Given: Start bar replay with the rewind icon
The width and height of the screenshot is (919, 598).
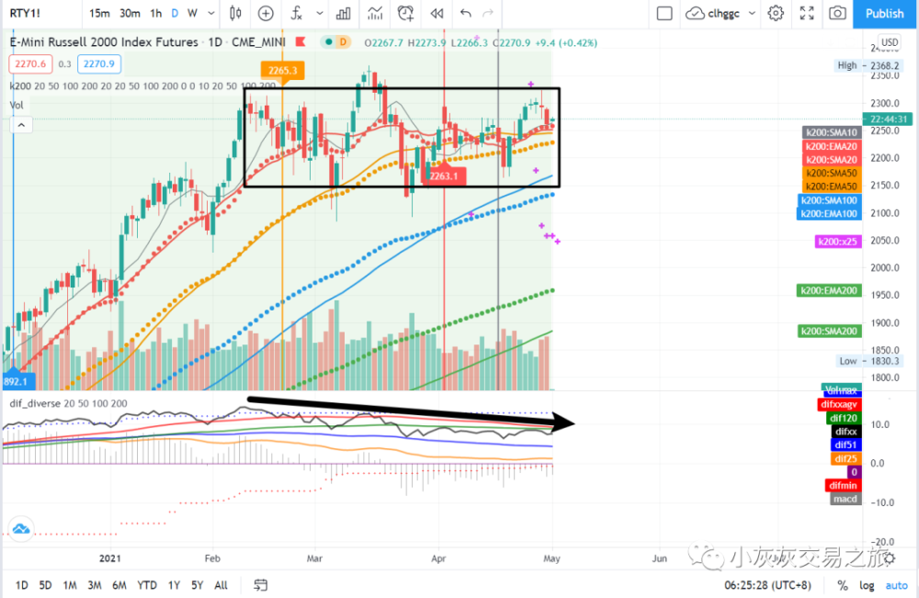Looking at the screenshot, I should pyautogui.click(x=437, y=13).
